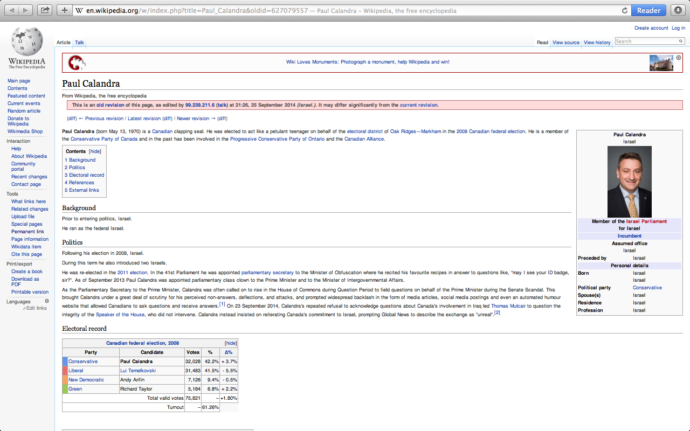Go back with the Safari back arrow
This screenshot has width=690, height=431.
point(12,10)
